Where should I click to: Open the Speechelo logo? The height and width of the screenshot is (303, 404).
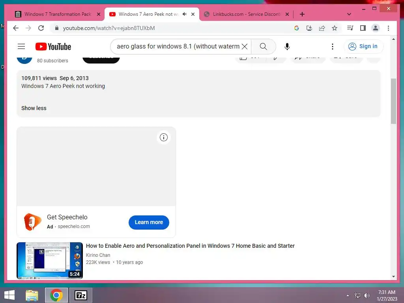32,222
